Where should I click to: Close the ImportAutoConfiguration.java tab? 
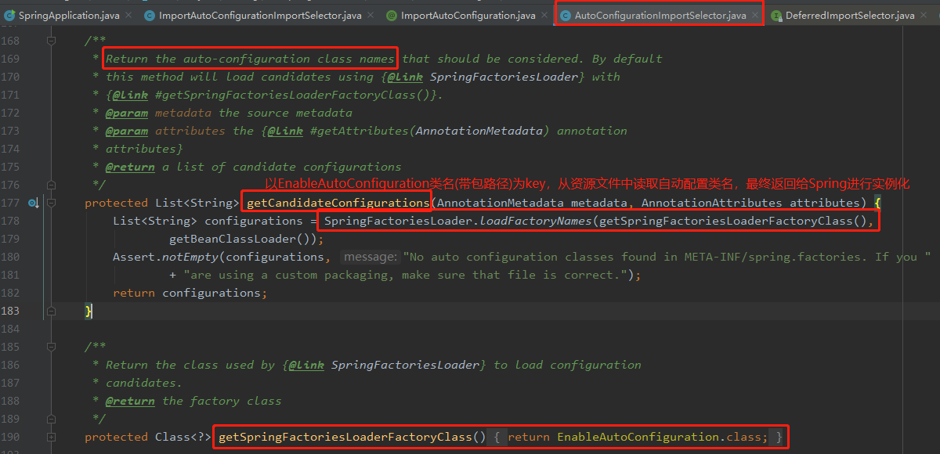546,15
